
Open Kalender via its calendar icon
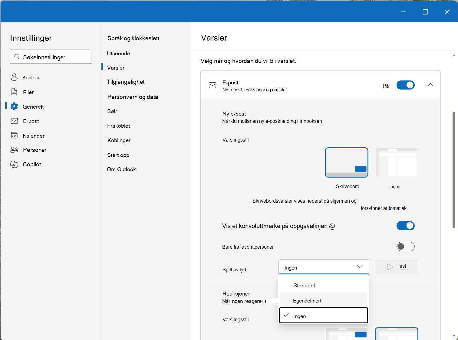[x=14, y=135]
